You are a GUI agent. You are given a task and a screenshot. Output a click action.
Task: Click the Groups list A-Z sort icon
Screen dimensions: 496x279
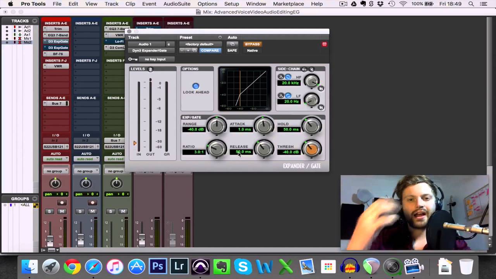36,205
